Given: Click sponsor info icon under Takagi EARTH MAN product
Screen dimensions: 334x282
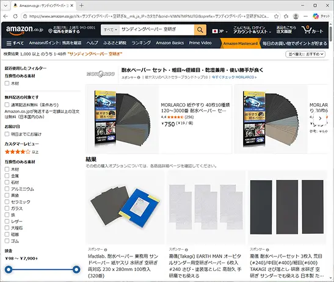Looking at the screenshot, I should [186, 250].
